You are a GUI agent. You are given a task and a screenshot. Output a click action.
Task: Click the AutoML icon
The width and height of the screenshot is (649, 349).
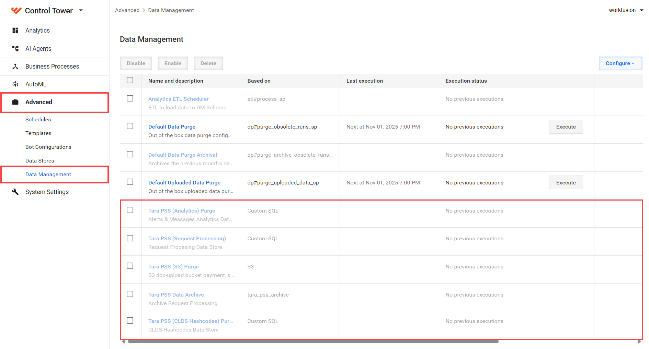tap(15, 84)
